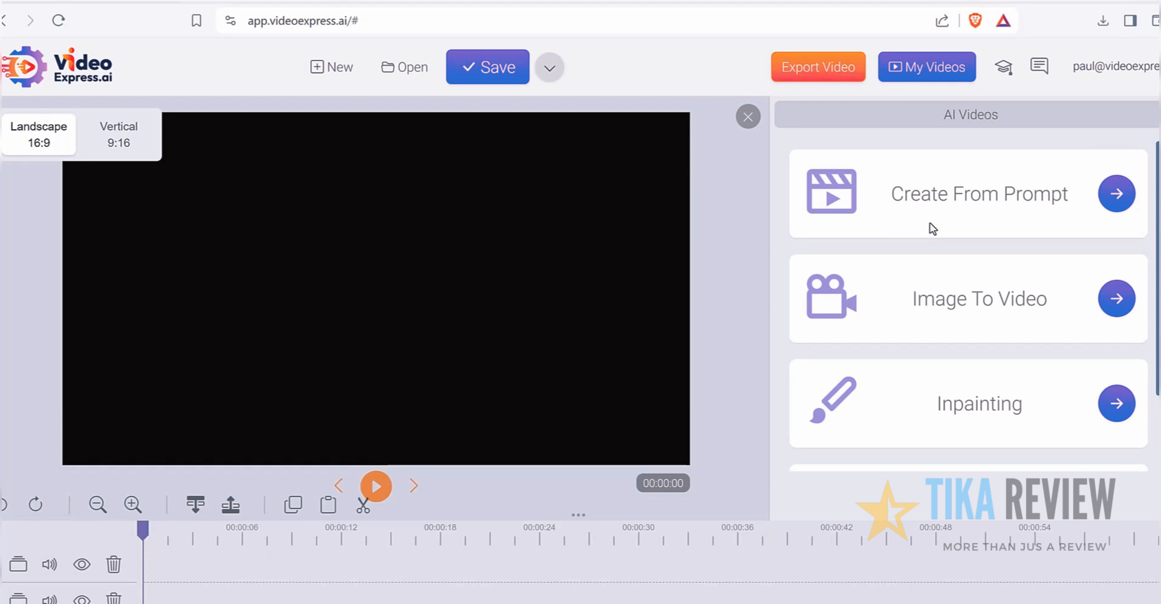Click the scissors cut tool icon
Viewport: 1161px width, 604px height.
click(363, 505)
